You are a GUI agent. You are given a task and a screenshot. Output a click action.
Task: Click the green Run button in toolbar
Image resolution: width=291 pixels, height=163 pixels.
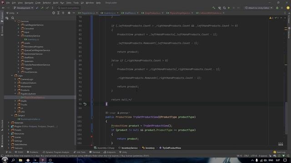point(229,8)
